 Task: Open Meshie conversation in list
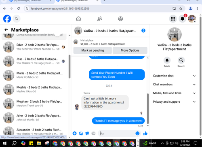pos(34,89)
